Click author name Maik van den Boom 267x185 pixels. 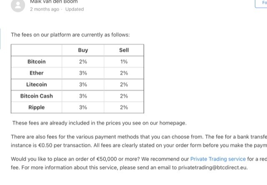[x=54, y=2]
